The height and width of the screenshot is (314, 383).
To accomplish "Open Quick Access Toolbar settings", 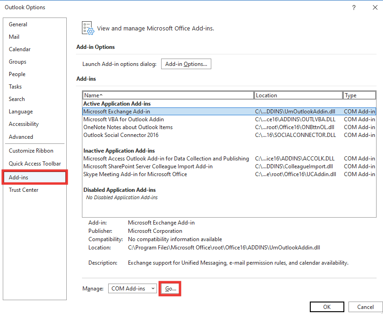I will pos(35,164).
